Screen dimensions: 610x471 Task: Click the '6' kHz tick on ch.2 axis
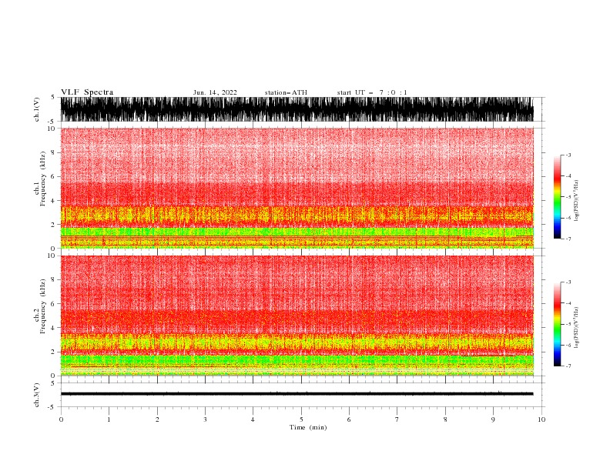click(53, 304)
